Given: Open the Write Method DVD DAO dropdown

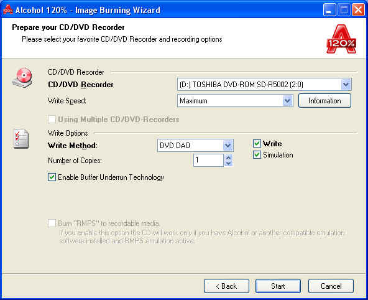Looking at the screenshot, I should (228, 146).
